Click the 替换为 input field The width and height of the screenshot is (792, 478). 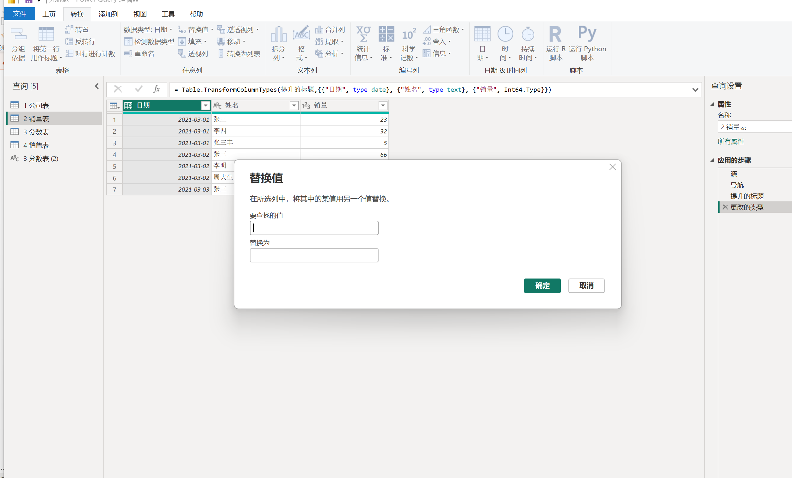314,255
